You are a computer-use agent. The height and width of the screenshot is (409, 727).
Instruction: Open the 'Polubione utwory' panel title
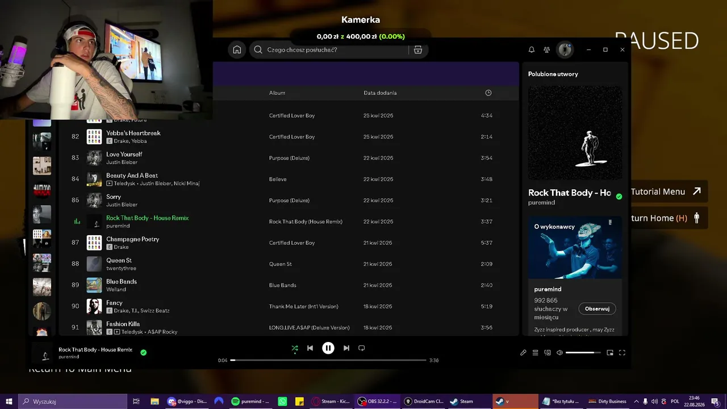coord(553,74)
